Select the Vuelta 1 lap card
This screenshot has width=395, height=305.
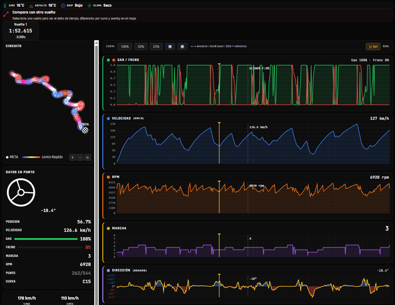pos(21,31)
